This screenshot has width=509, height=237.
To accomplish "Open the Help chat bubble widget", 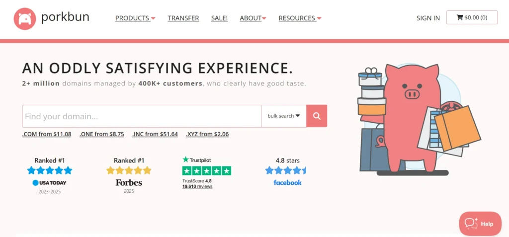I will point(480,224).
